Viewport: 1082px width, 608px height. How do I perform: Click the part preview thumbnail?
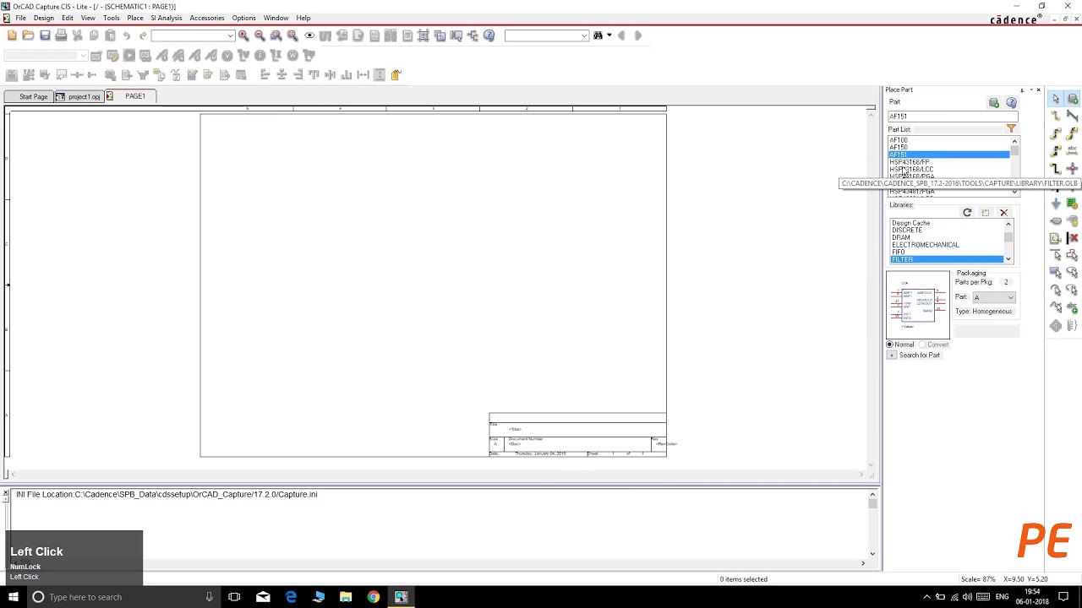coord(918,304)
